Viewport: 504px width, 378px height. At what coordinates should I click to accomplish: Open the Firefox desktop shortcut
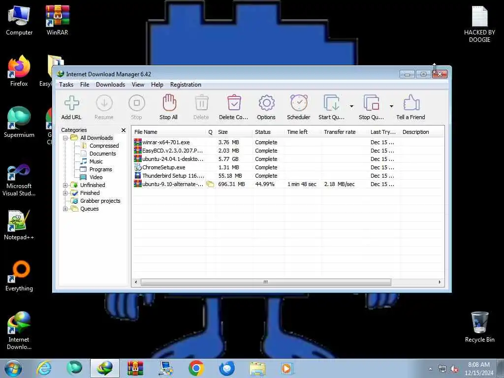19,71
